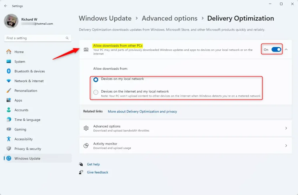The height and width of the screenshot is (195, 298).
Task: Click the Give feedback icon
Action: [81, 172]
